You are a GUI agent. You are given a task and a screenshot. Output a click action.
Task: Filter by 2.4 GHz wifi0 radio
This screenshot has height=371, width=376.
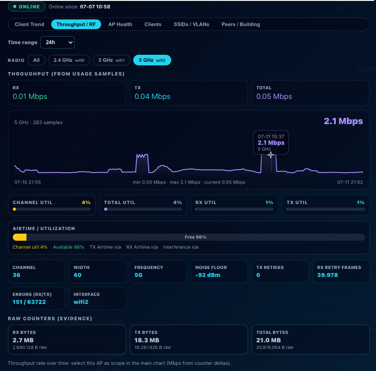(x=69, y=60)
